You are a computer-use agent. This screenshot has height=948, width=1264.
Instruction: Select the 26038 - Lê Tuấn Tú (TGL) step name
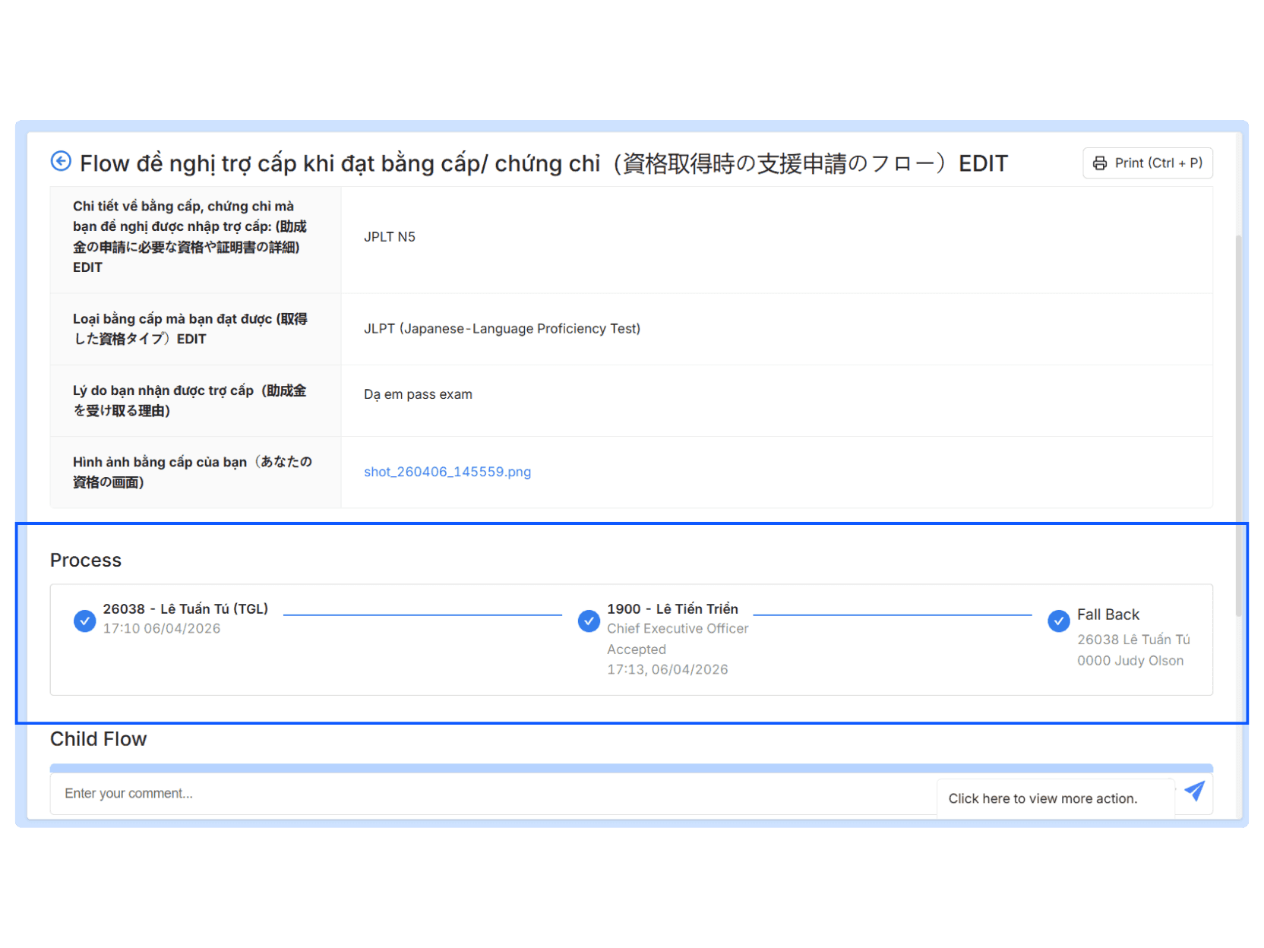click(185, 608)
